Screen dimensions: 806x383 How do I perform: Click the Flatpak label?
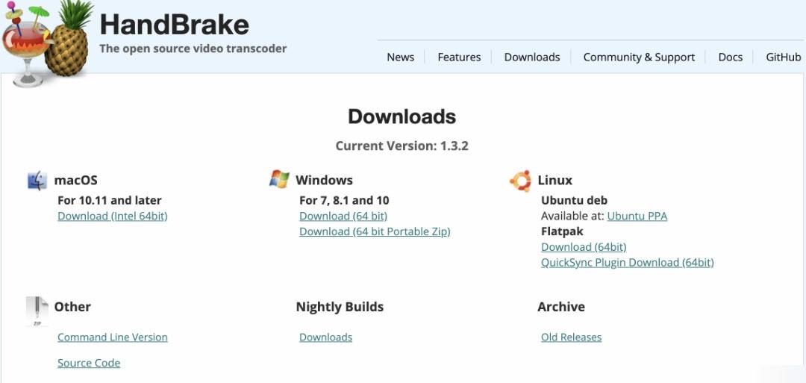tap(563, 231)
